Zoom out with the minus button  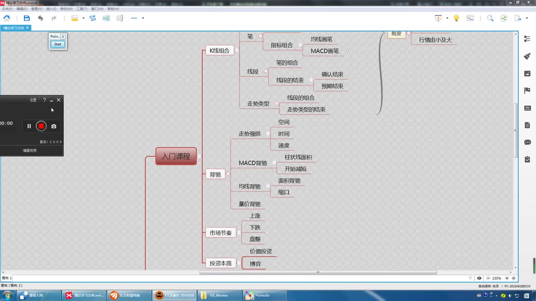tap(488, 278)
